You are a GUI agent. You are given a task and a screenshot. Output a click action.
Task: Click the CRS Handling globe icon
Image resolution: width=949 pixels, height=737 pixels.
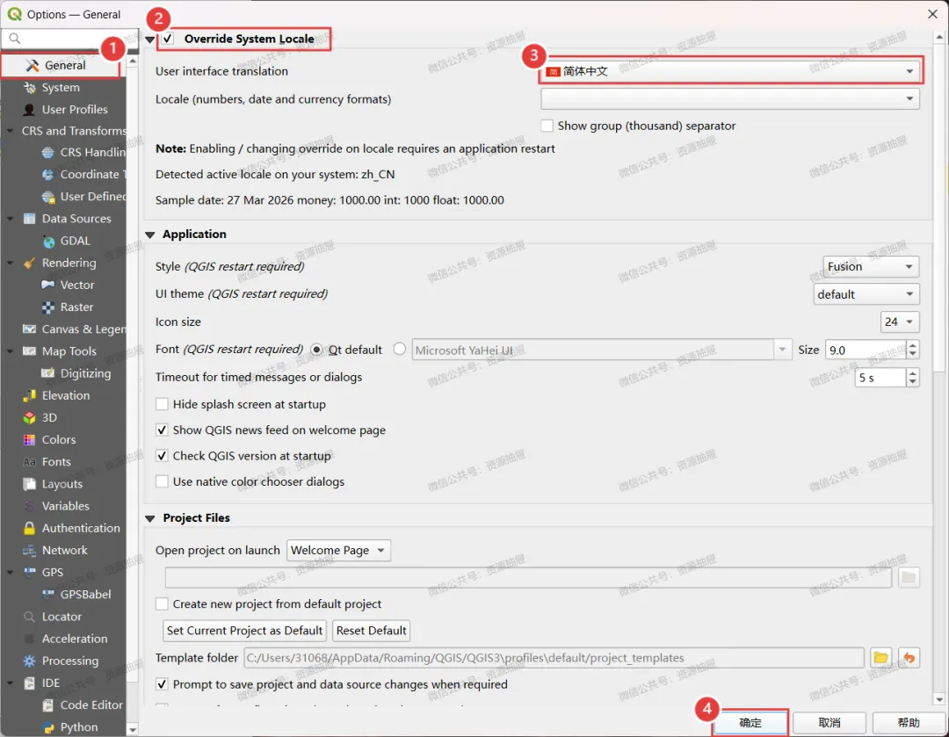click(x=47, y=153)
